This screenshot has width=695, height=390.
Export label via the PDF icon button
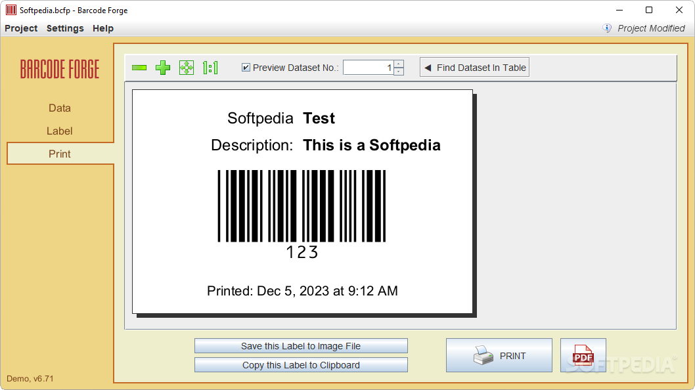coord(583,355)
